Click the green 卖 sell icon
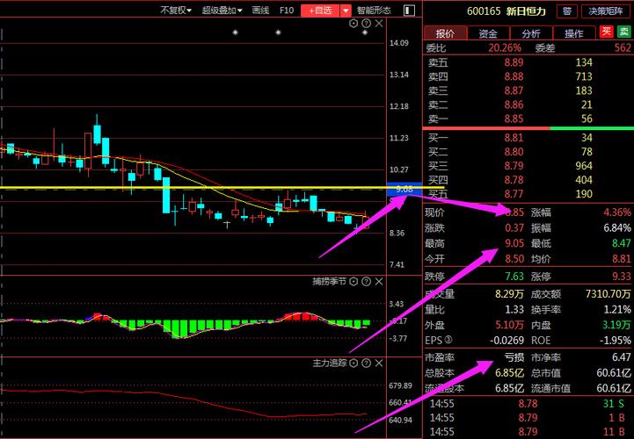Viewport: 634px width, 439px height. coord(623,32)
